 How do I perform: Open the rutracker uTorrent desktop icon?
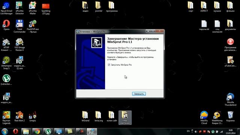click(x=6, y=80)
